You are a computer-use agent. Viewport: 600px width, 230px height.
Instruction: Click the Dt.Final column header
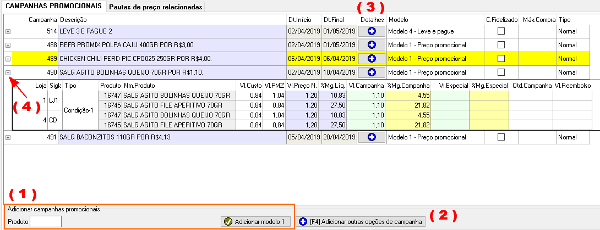click(x=340, y=19)
